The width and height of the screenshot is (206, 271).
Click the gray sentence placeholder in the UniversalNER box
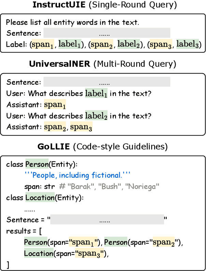[107, 82]
